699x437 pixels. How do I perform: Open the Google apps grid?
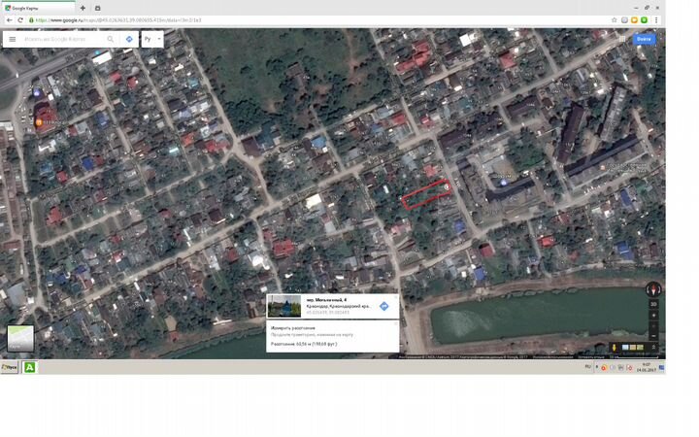click(x=622, y=39)
